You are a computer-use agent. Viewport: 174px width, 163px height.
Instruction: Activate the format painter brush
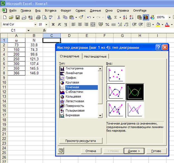pyautogui.click(x=81, y=17)
